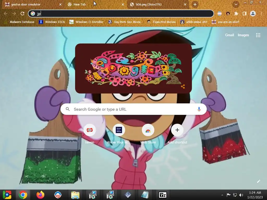Share the Google Doodle
267x200 pixels.
click(x=183, y=86)
